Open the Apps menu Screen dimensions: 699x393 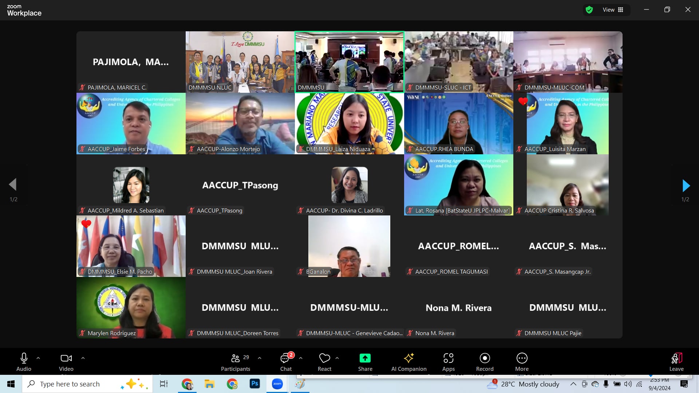[x=449, y=362]
